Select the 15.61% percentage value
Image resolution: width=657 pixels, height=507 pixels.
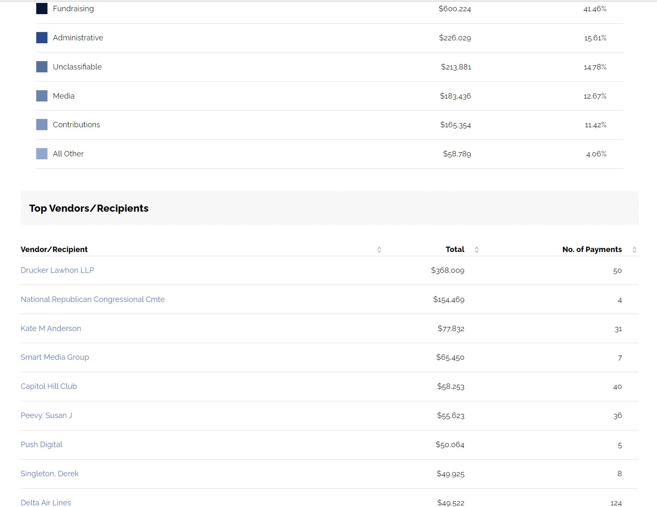coord(595,38)
